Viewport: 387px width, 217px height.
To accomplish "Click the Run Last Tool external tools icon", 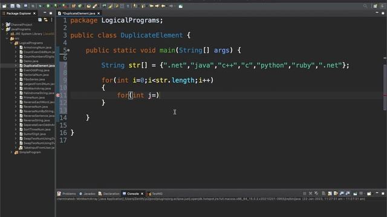I will click(x=65, y=6).
